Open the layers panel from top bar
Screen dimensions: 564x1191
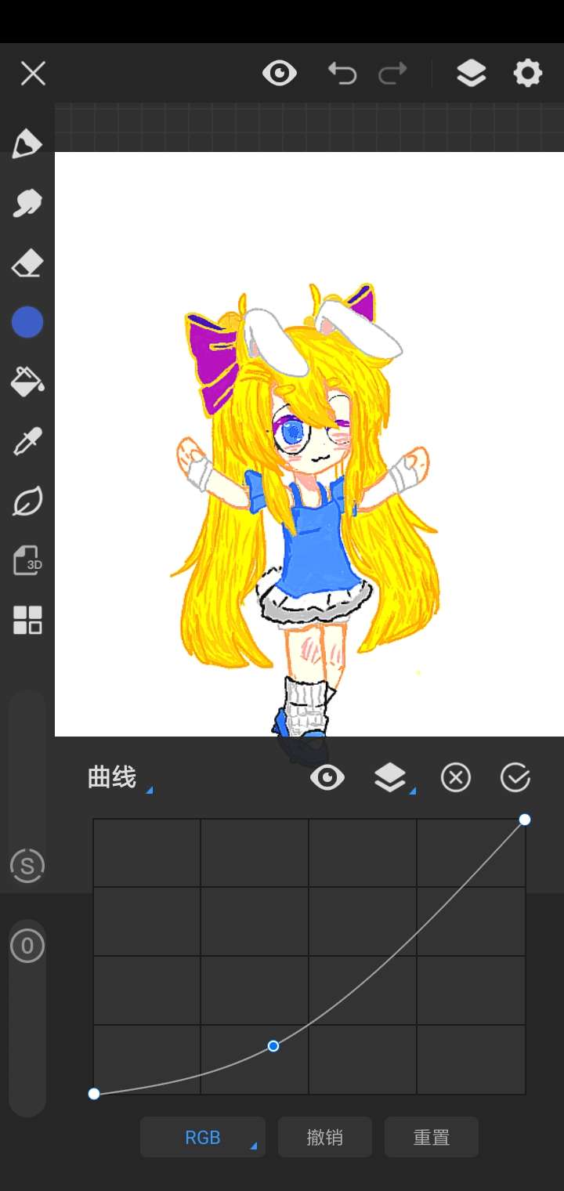(x=471, y=74)
